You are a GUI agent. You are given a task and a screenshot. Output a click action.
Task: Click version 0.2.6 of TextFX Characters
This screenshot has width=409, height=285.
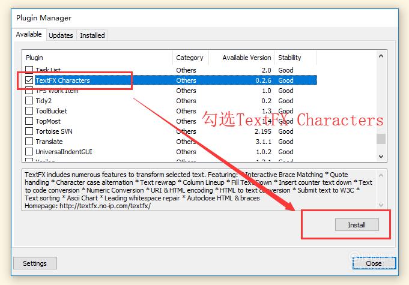point(263,80)
